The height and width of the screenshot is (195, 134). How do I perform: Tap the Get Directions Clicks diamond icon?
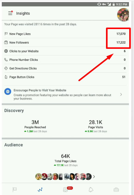coord(6,68)
